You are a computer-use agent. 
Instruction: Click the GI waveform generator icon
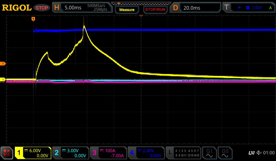pos(209,153)
